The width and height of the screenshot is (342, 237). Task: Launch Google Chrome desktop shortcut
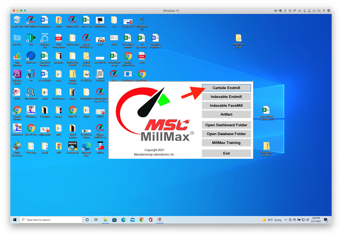pos(17,113)
